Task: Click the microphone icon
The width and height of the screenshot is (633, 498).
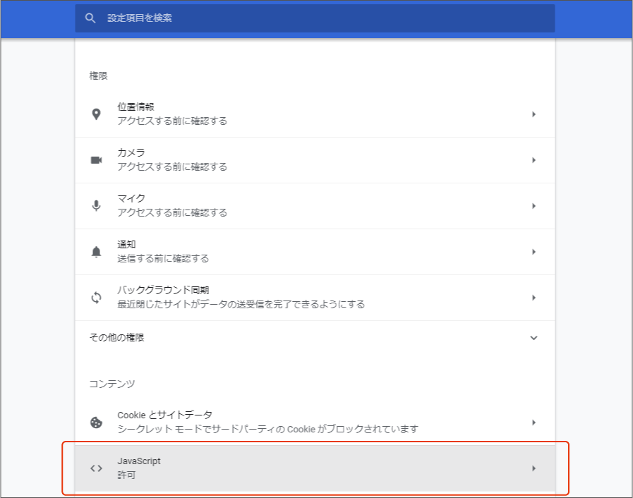Action: tap(96, 206)
